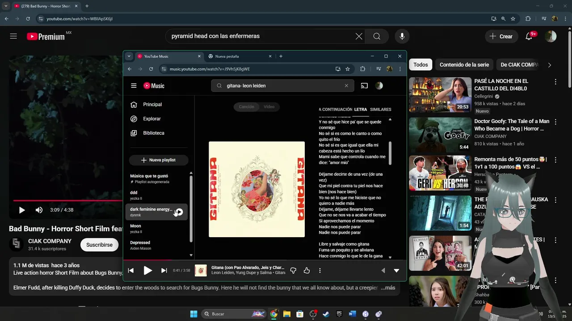Image resolution: width=572 pixels, height=321 pixels.
Task: Open a new tab in music window
Action: (x=281, y=56)
